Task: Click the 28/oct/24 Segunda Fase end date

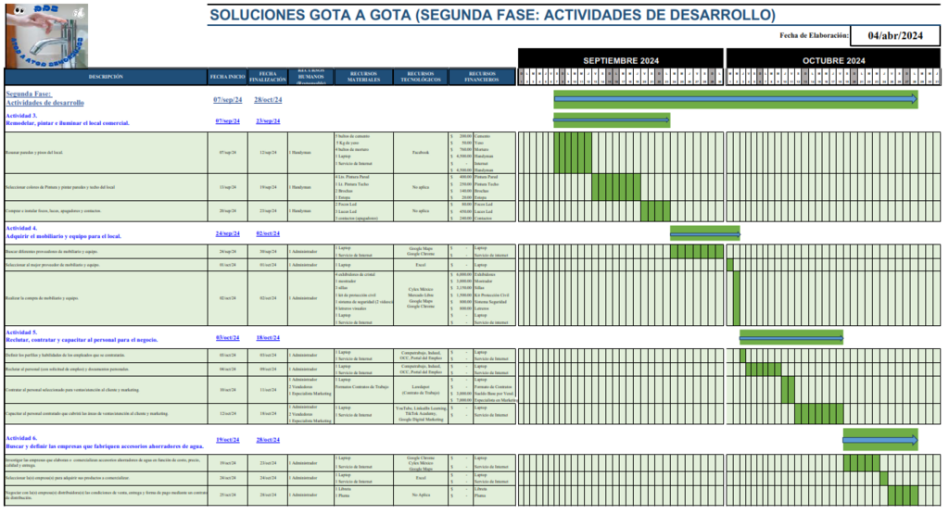Action: coord(267,99)
